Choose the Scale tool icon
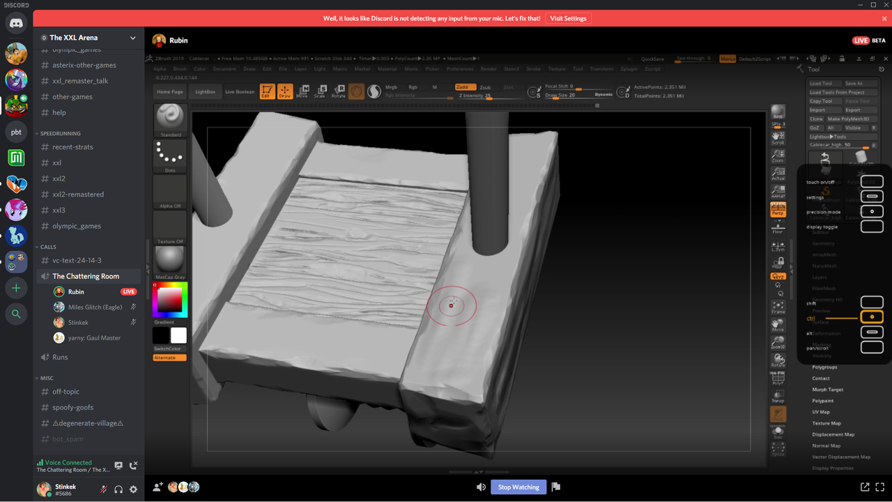The width and height of the screenshot is (892, 502). [x=320, y=91]
